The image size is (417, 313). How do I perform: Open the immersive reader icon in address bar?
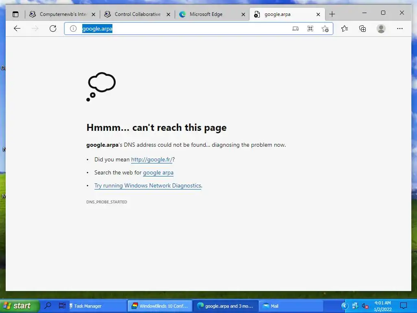point(296,29)
